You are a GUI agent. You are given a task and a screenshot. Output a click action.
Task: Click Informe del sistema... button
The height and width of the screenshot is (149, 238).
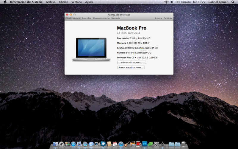click(x=131, y=62)
